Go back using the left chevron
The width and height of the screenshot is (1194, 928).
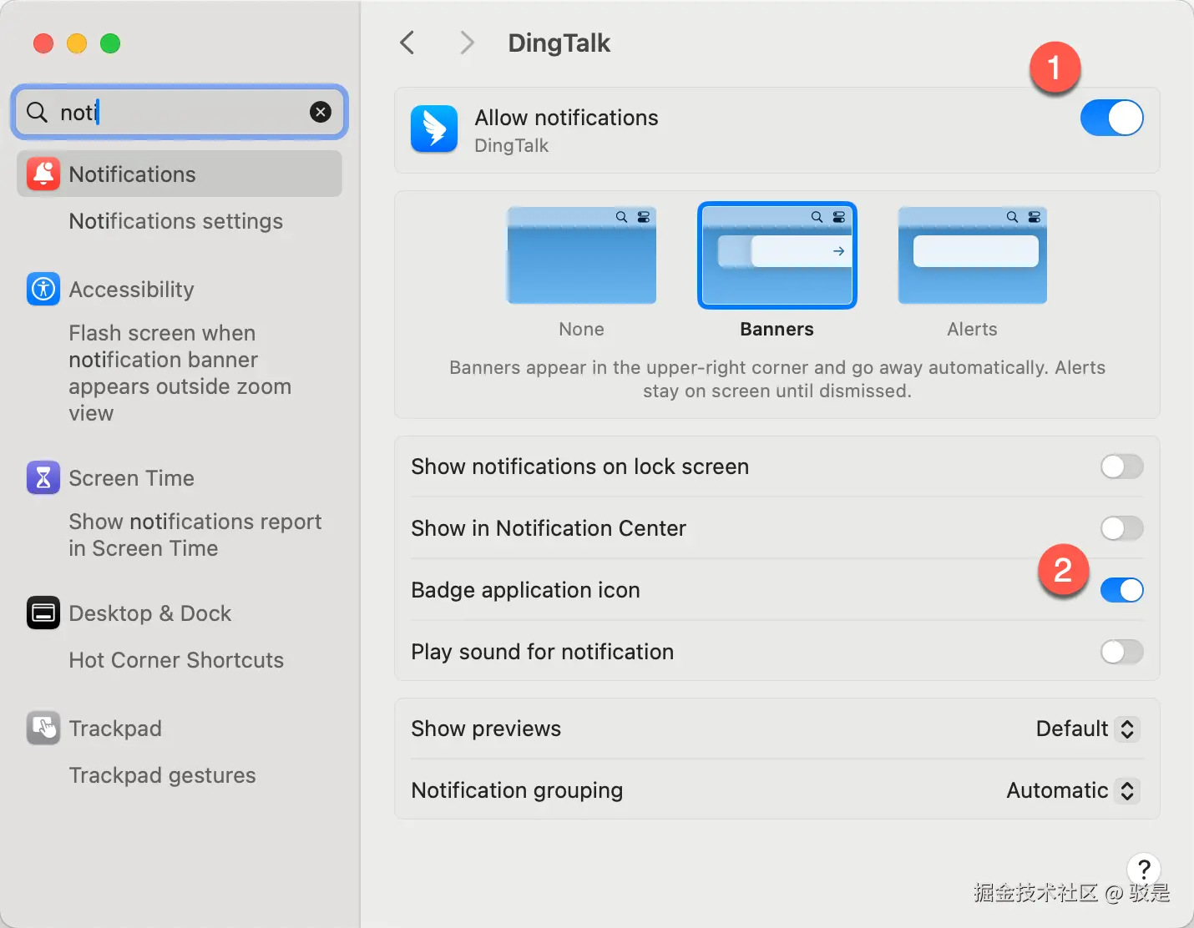pyautogui.click(x=407, y=43)
